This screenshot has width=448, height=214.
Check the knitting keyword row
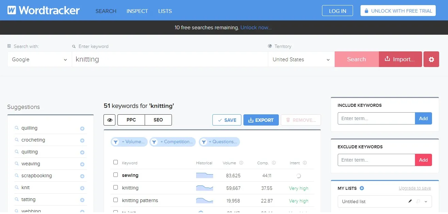click(115, 187)
